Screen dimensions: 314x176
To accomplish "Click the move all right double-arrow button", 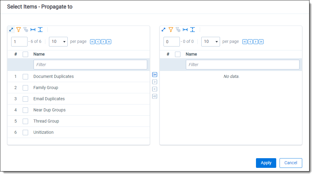I will coord(154,75).
